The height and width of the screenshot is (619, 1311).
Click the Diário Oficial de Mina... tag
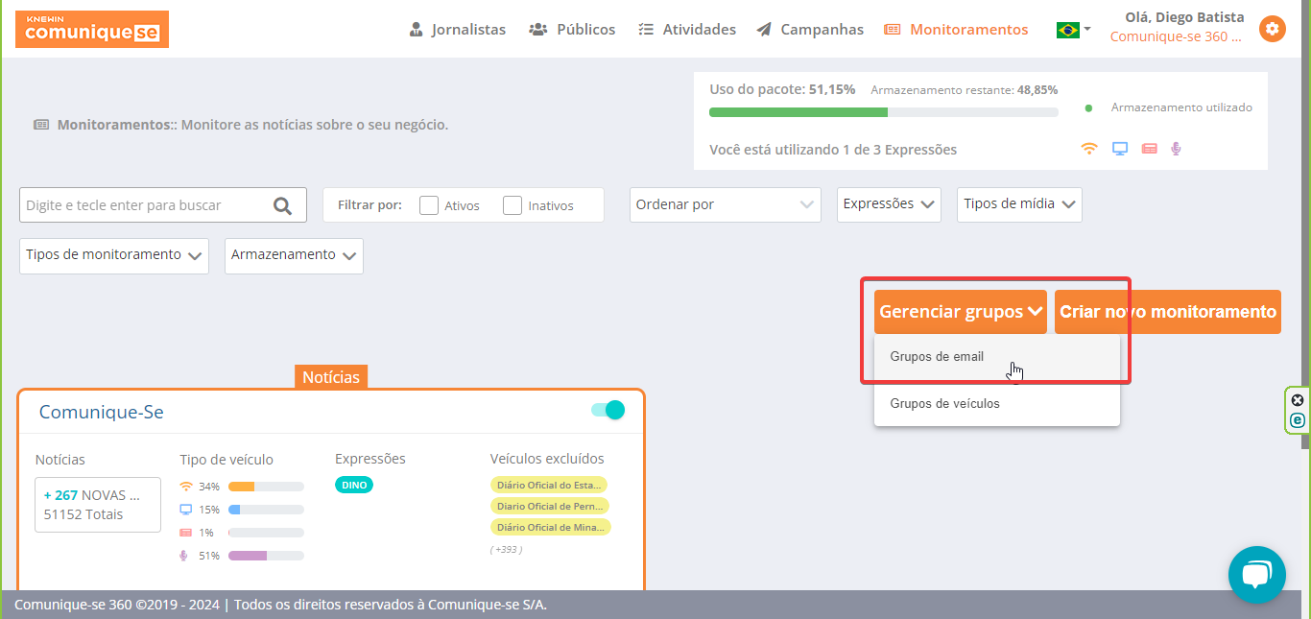551,527
